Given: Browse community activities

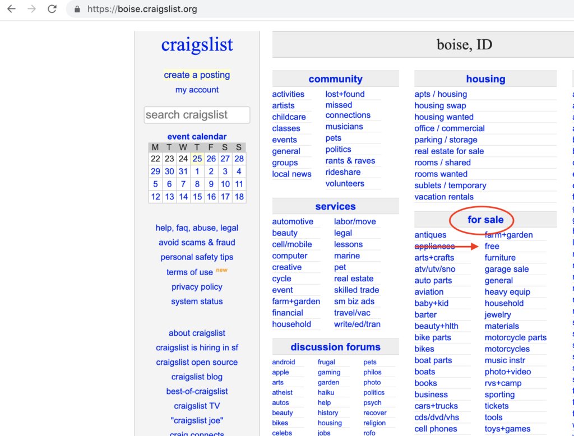Looking at the screenshot, I should pyautogui.click(x=288, y=94).
